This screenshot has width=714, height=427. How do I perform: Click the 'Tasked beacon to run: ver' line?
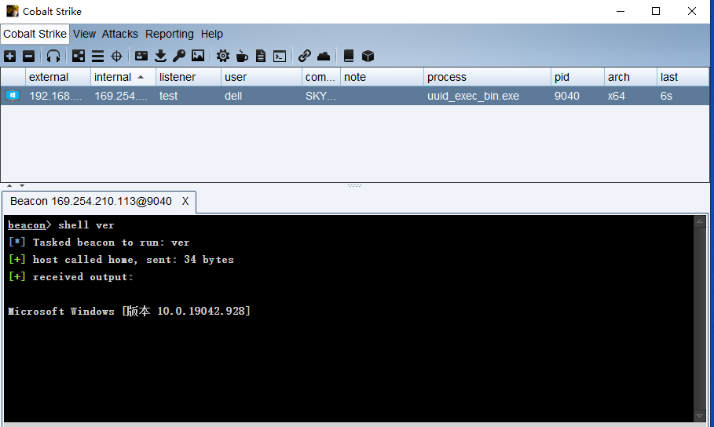[x=99, y=243]
